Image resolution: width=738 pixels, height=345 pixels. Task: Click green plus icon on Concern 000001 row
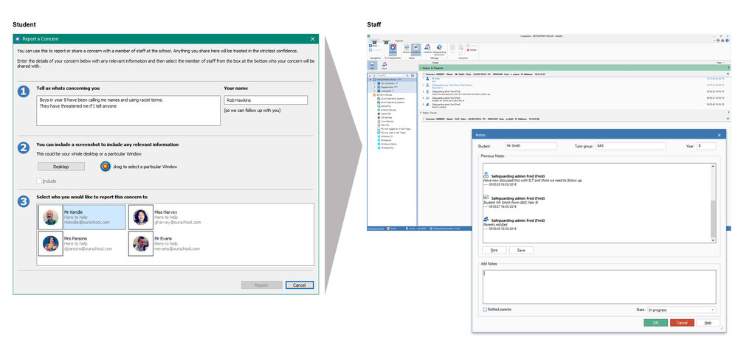(x=728, y=74)
